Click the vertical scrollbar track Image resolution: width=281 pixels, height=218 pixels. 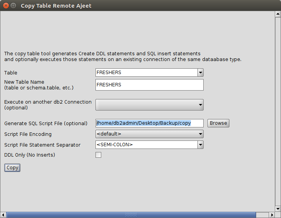click(278, 111)
